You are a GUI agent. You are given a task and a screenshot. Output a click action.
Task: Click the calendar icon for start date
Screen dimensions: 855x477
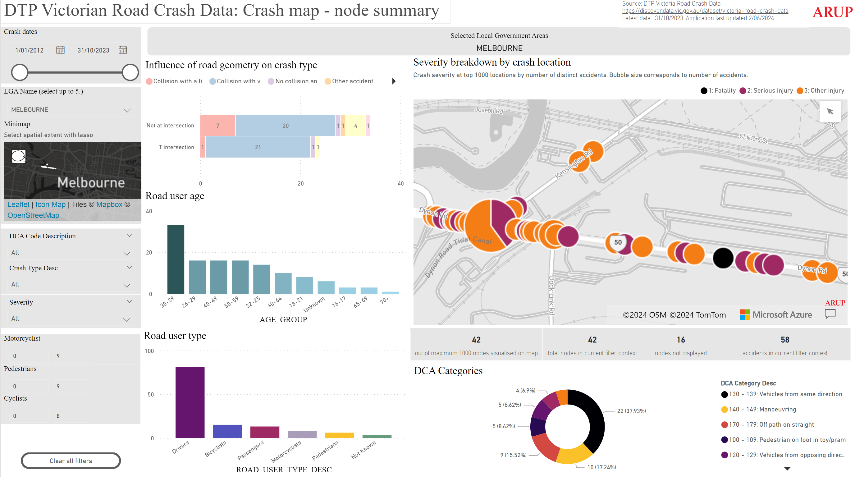point(61,50)
